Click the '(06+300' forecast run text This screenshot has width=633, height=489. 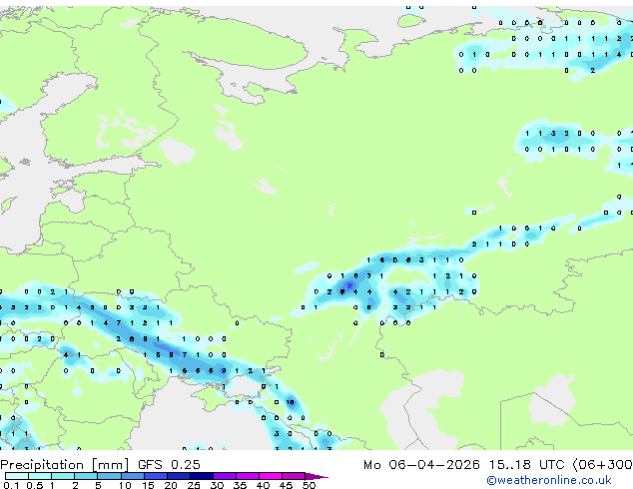tap(603, 465)
